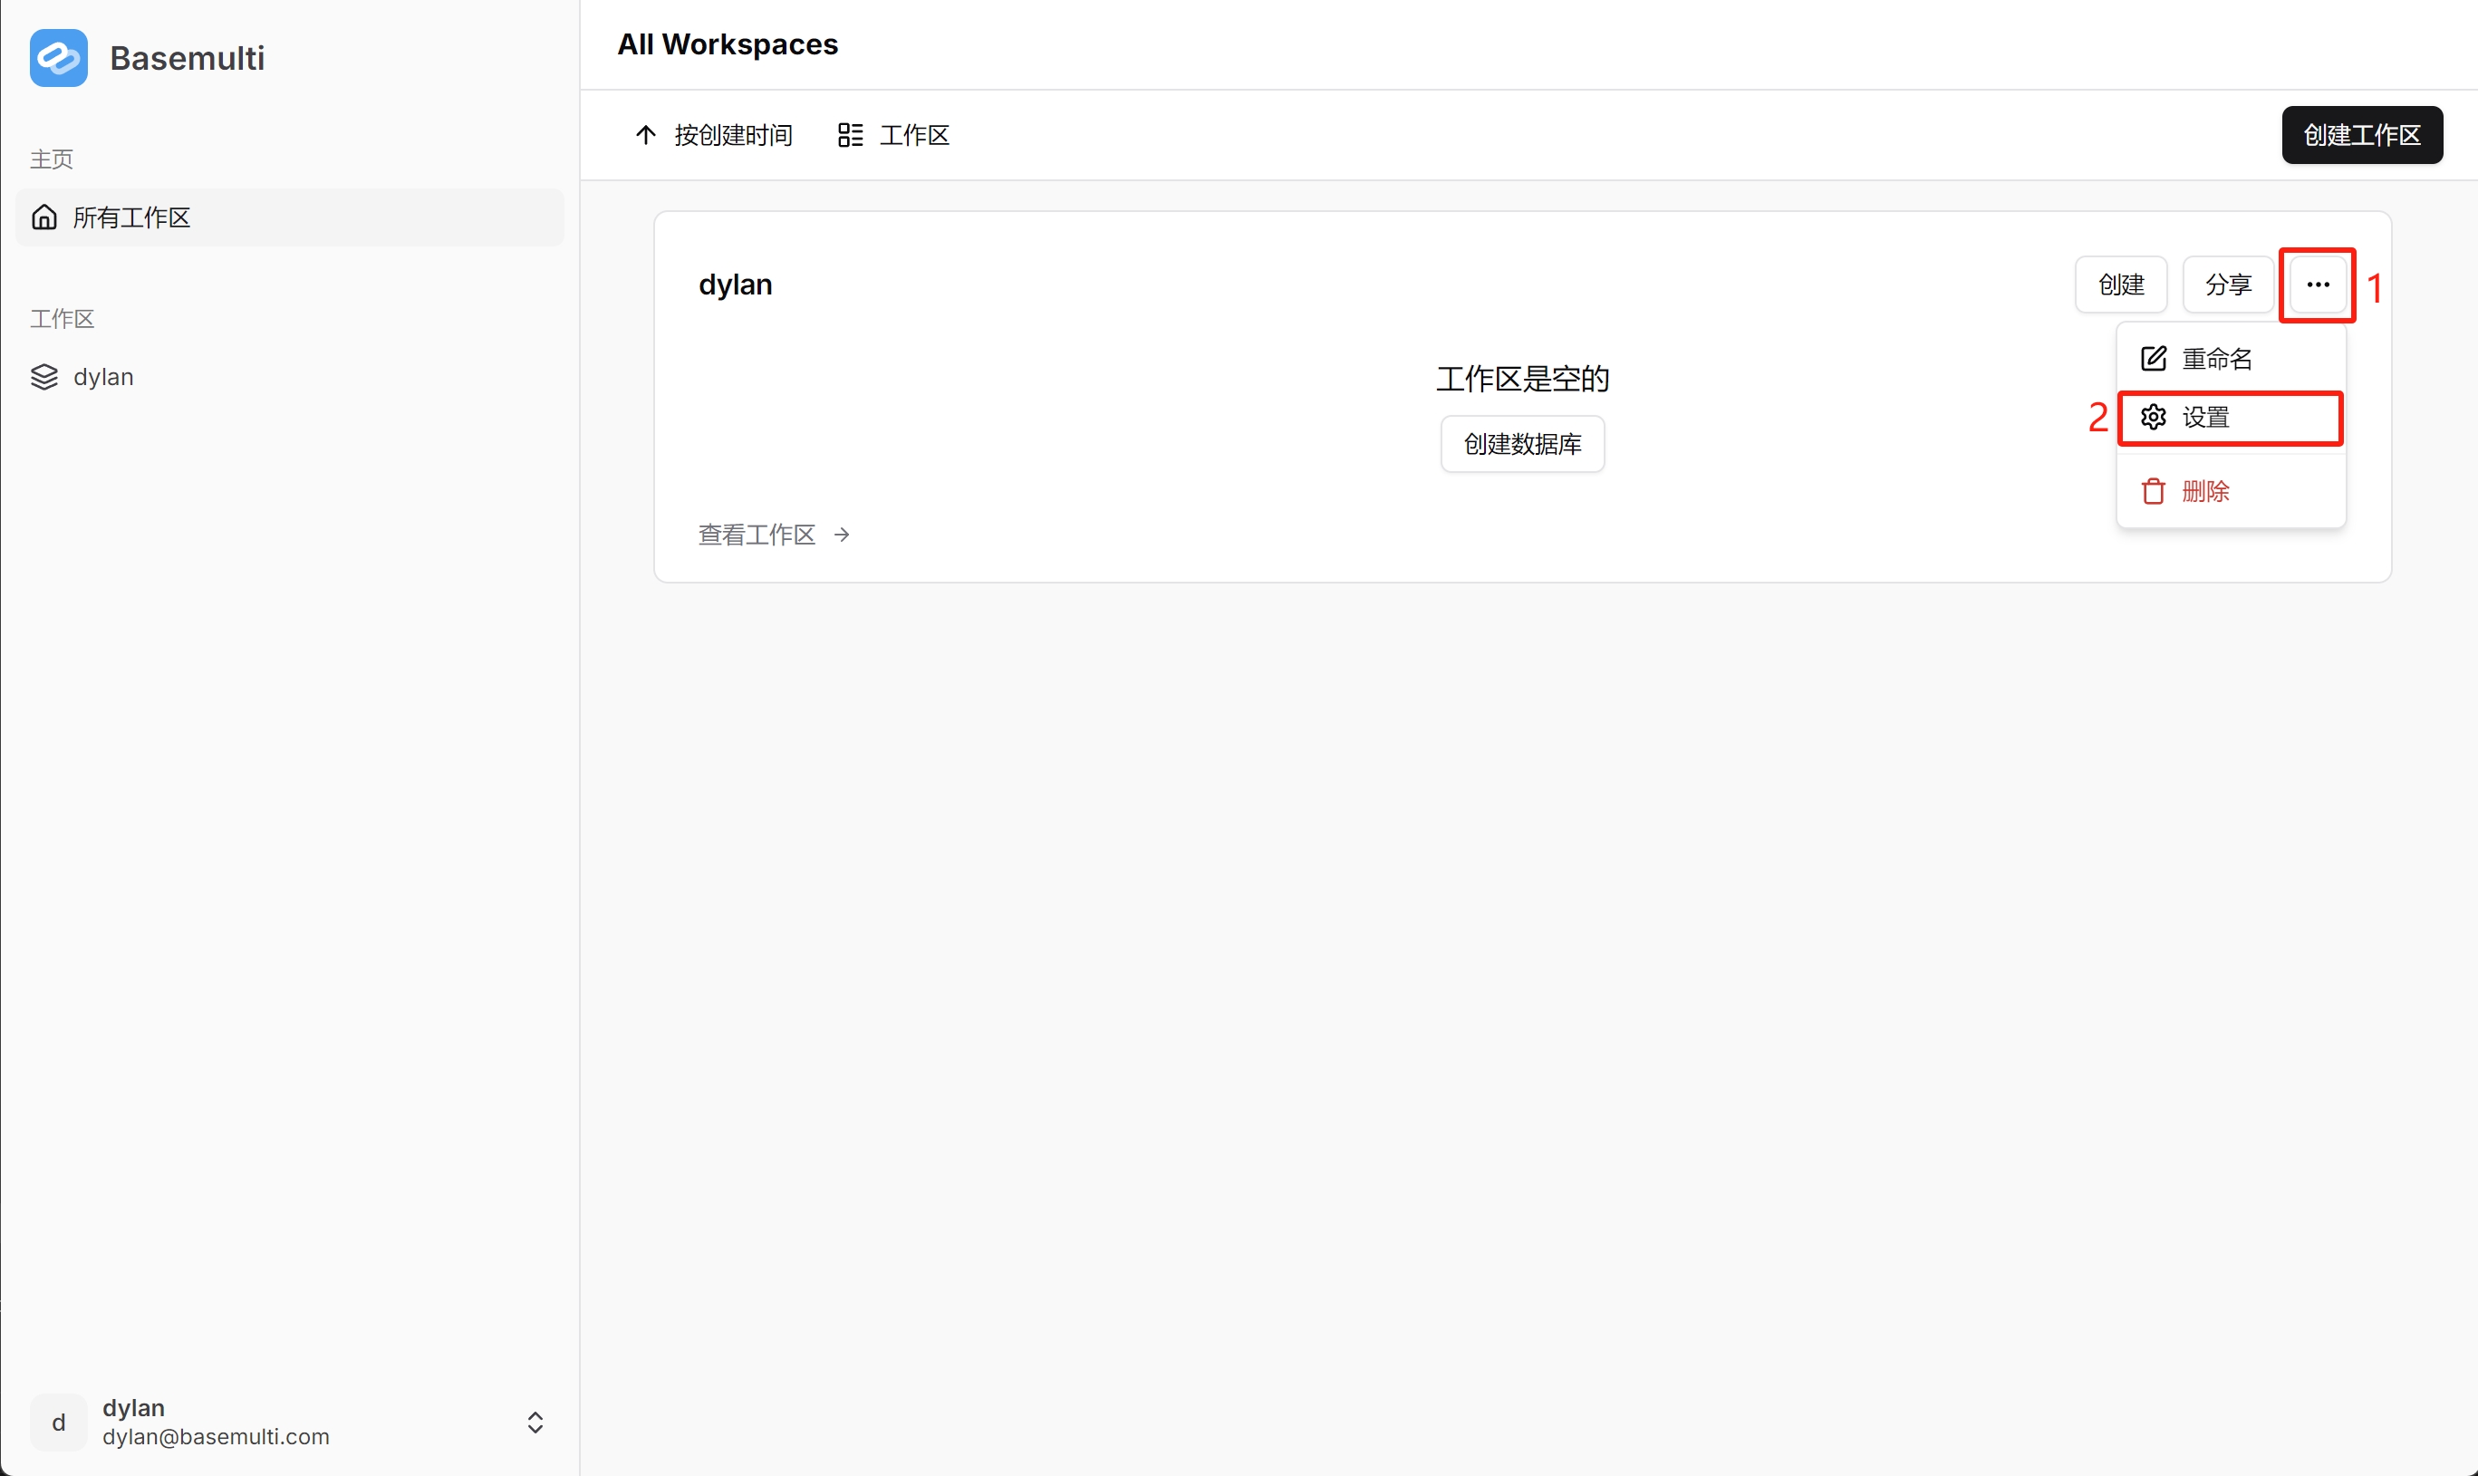Click the dylan workspace card title
This screenshot has width=2478, height=1476.
coord(735,285)
